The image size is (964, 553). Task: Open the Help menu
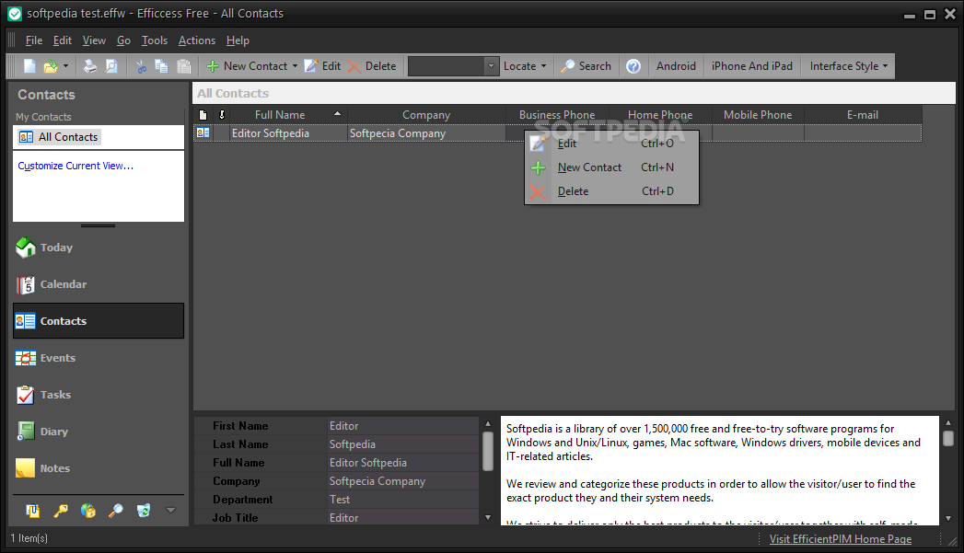point(238,40)
